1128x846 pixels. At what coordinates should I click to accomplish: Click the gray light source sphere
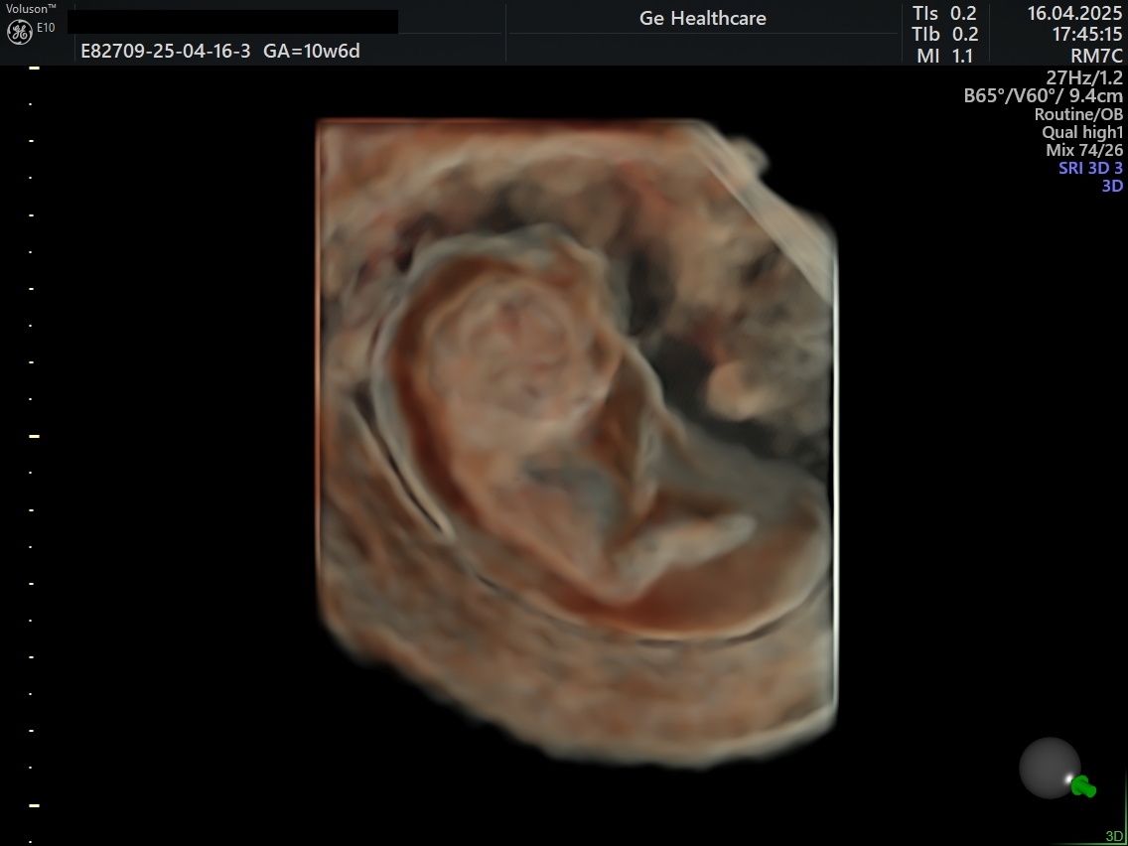pos(1050,768)
